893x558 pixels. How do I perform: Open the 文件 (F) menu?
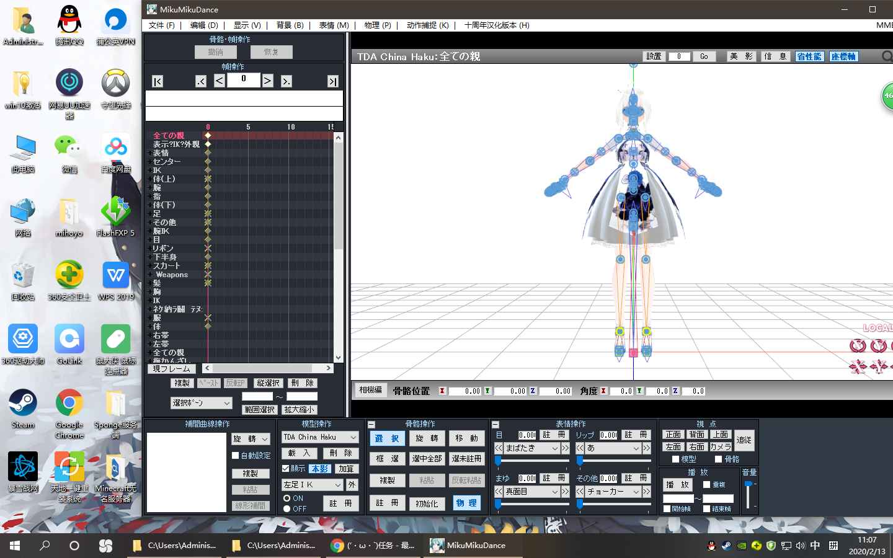point(161,25)
